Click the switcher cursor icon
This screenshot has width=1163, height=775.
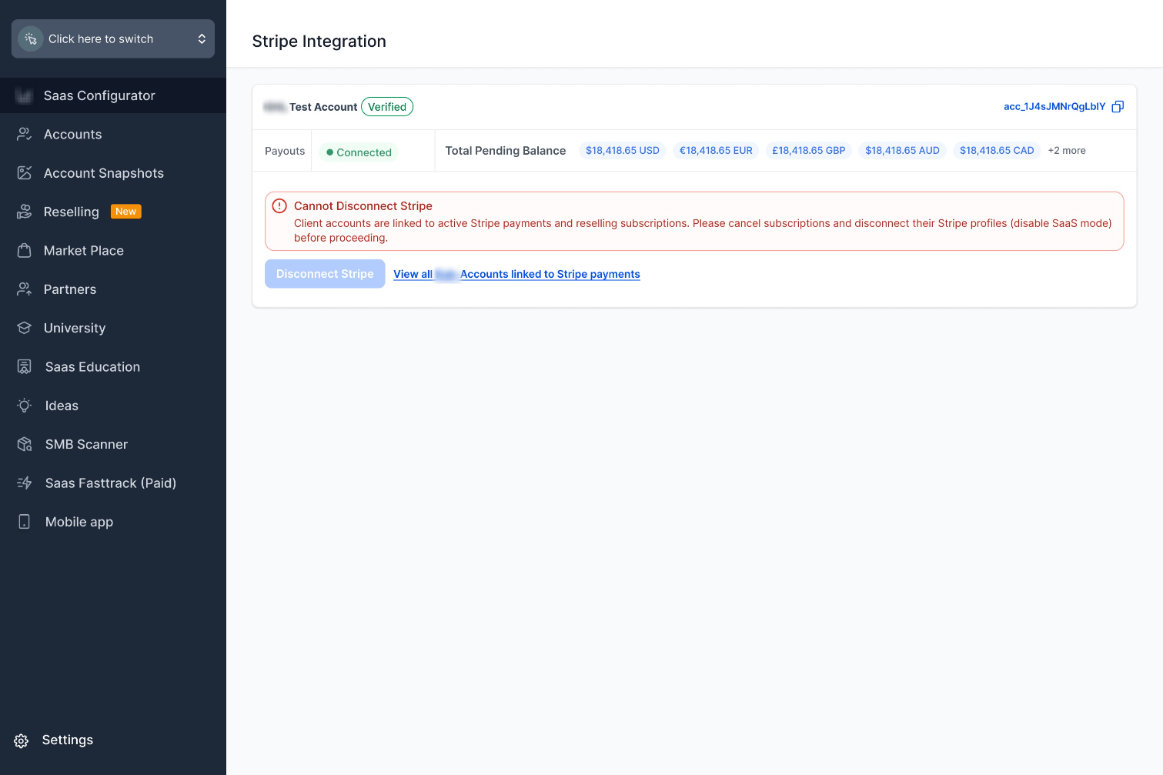click(x=31, y=38)
